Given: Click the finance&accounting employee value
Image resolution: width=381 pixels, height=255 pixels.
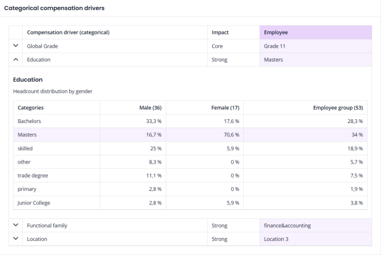Looking at the screenshot, I should point(287,225).
